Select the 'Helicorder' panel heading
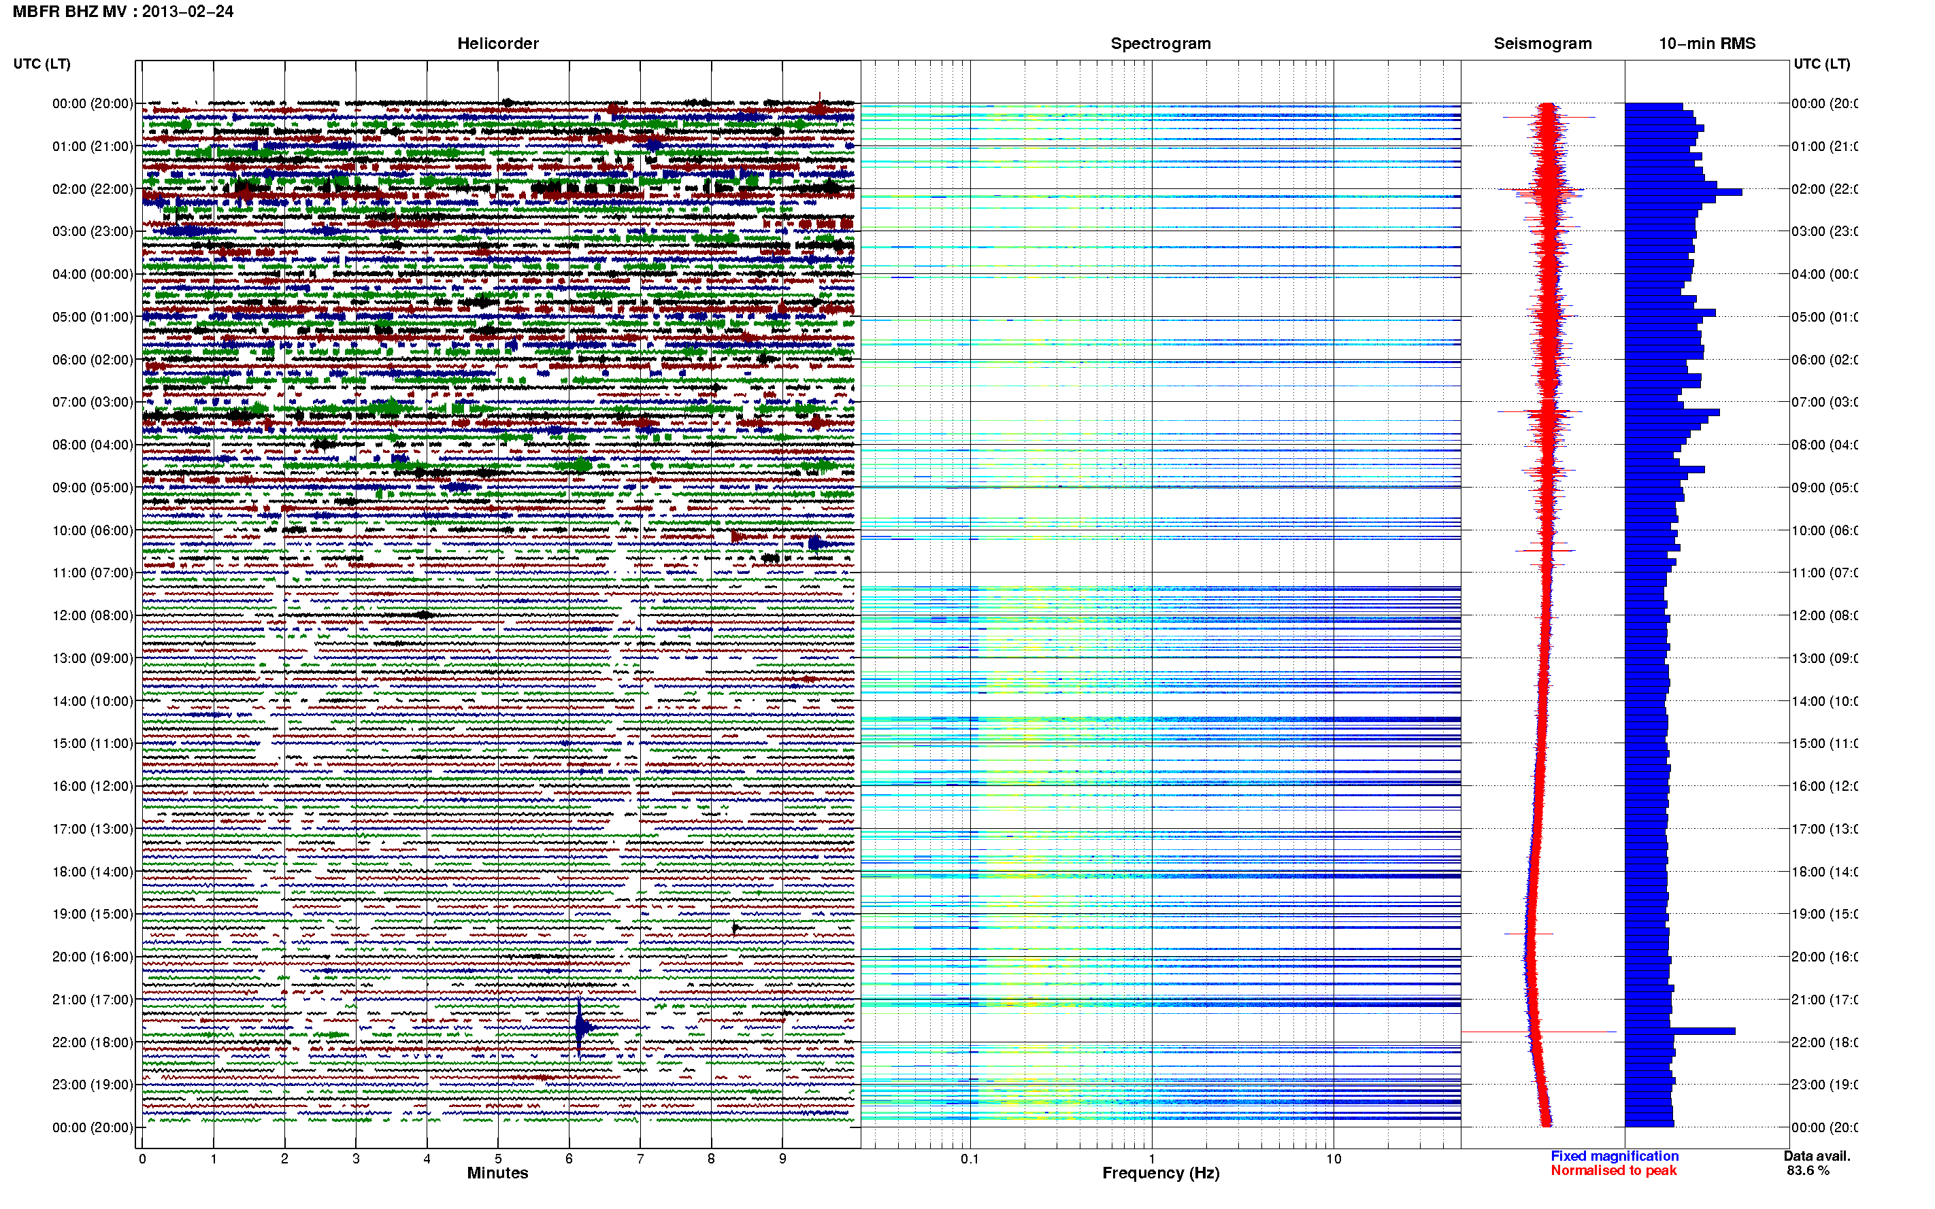 pos(497,44)
